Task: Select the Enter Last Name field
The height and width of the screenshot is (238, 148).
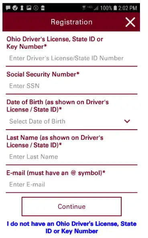Action: [x=71, y=157]
